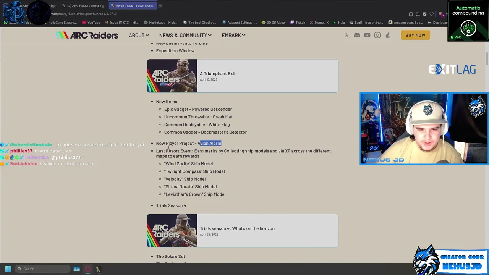Open the Gmail Inbox bookmark
The image size is (489, 275).
click(x=122, y=23)
